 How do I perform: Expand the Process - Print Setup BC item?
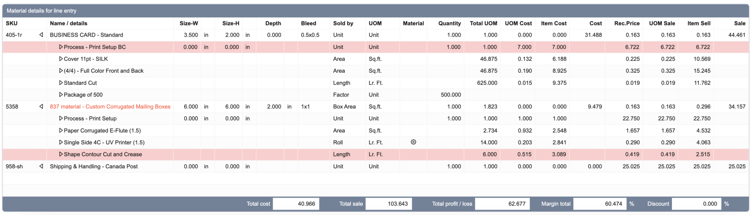tap(61, 47)
